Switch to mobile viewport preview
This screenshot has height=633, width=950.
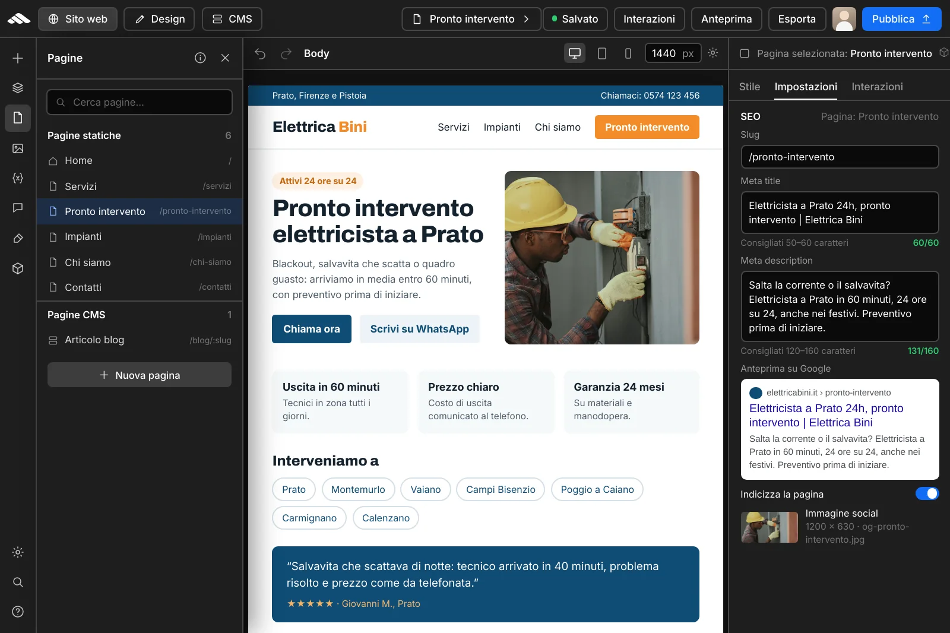click(x=628, y=53)
